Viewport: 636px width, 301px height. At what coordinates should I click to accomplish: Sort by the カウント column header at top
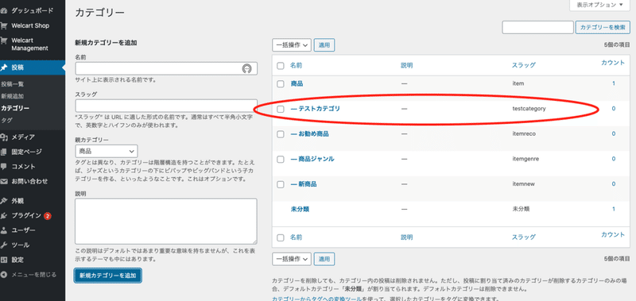(613, 63)
